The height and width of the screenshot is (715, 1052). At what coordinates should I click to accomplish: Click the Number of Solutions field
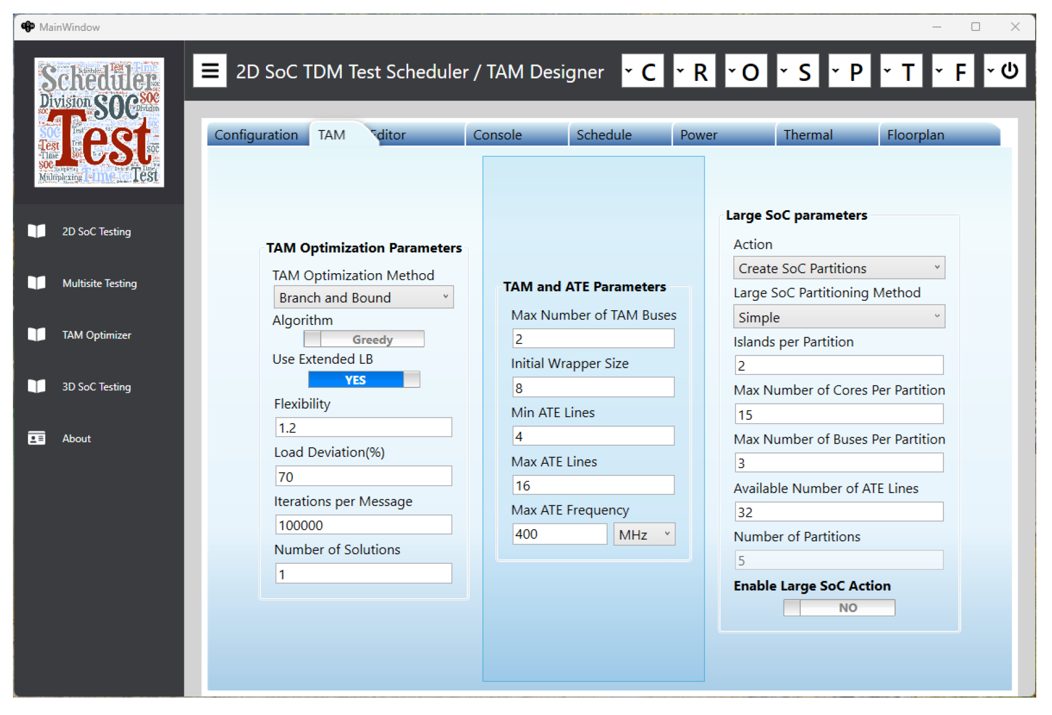tap(363, 573)
